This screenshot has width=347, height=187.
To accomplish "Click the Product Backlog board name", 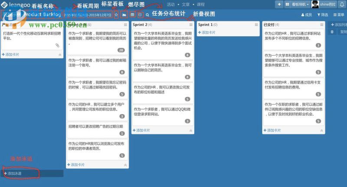I will 42,14.
